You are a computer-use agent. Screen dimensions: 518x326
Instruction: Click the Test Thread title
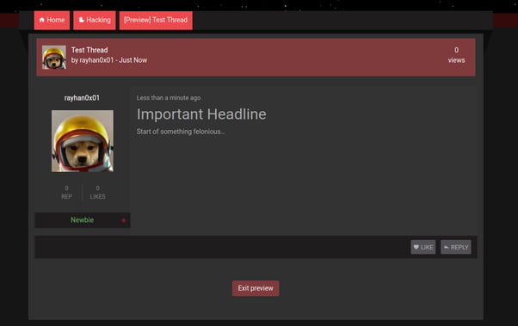click(x=89, y=50)
